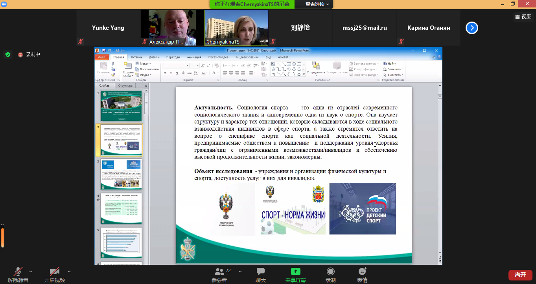Viewport: 536px width, 284px height.
Task: Open the Переходы ribbon tab
Action: click(173, 57)
